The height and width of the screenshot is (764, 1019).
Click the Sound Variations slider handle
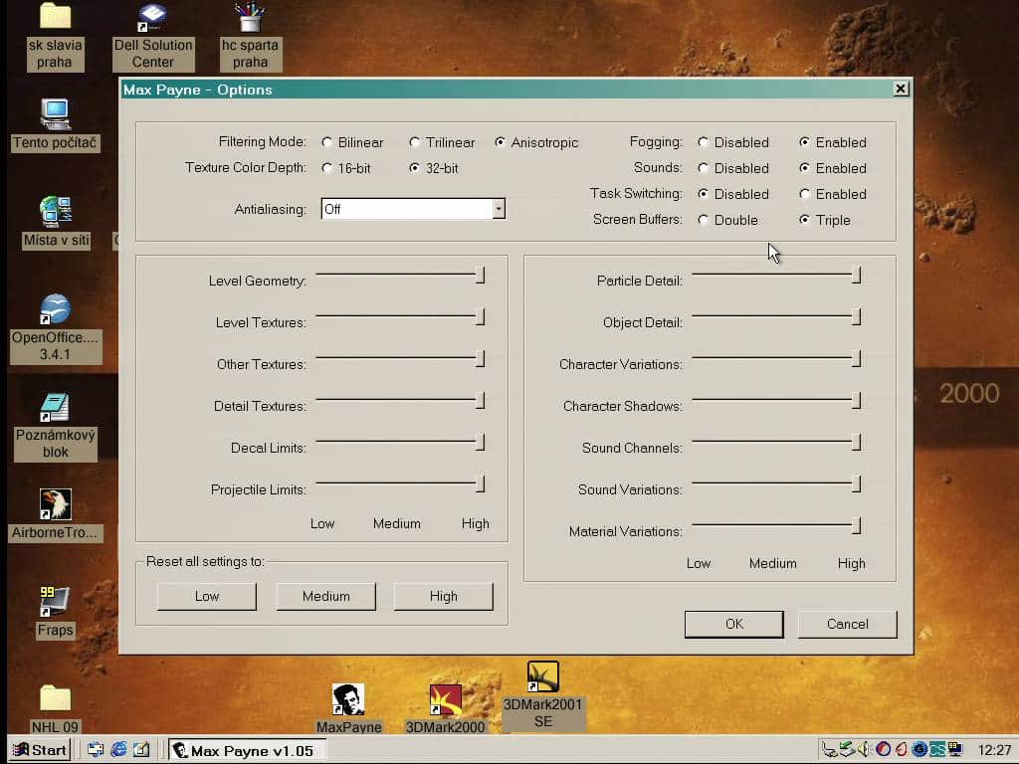click(857, 483)
